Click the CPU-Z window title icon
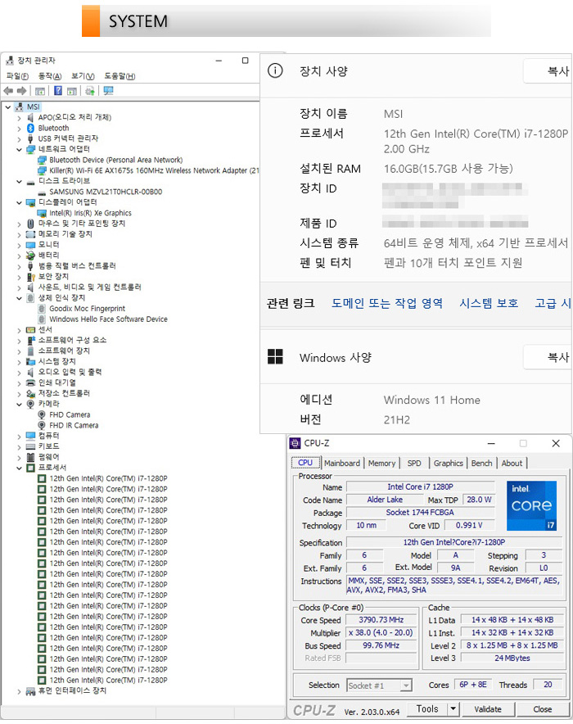The image size is (573, 724). pos(295,443)
